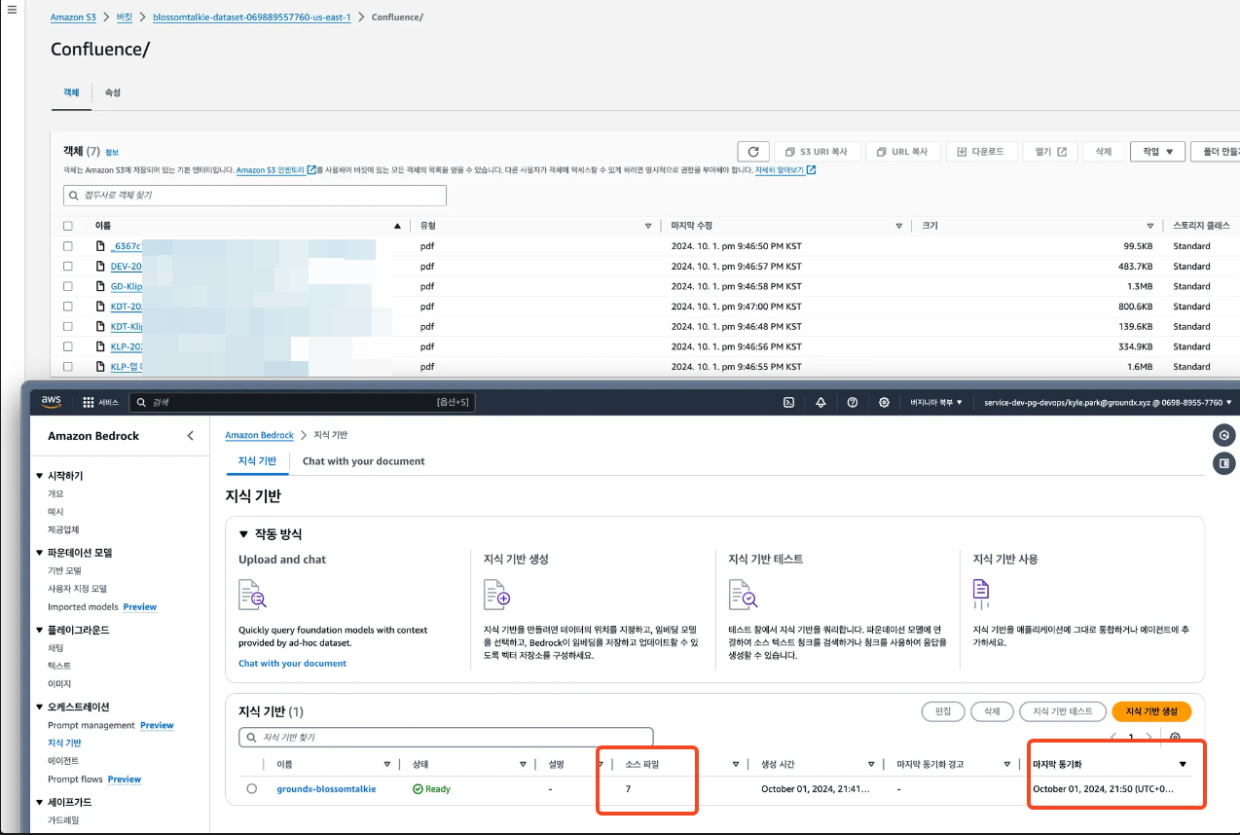Click the lower panel icon at right edge
The height and width of the screenshot is (835, 1240).
click(x=1224, y=463)
